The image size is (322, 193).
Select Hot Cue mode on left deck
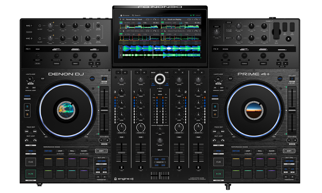click(48, 151)
